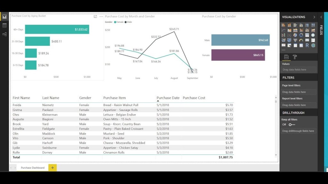Viewport: 328px width, 184px height.
Task: Select the Funnel chart visualization icon
Action: click(x=295, y=40)
